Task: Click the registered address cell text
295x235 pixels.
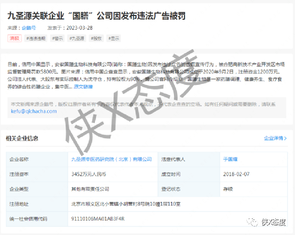Action: click(126, 204)
